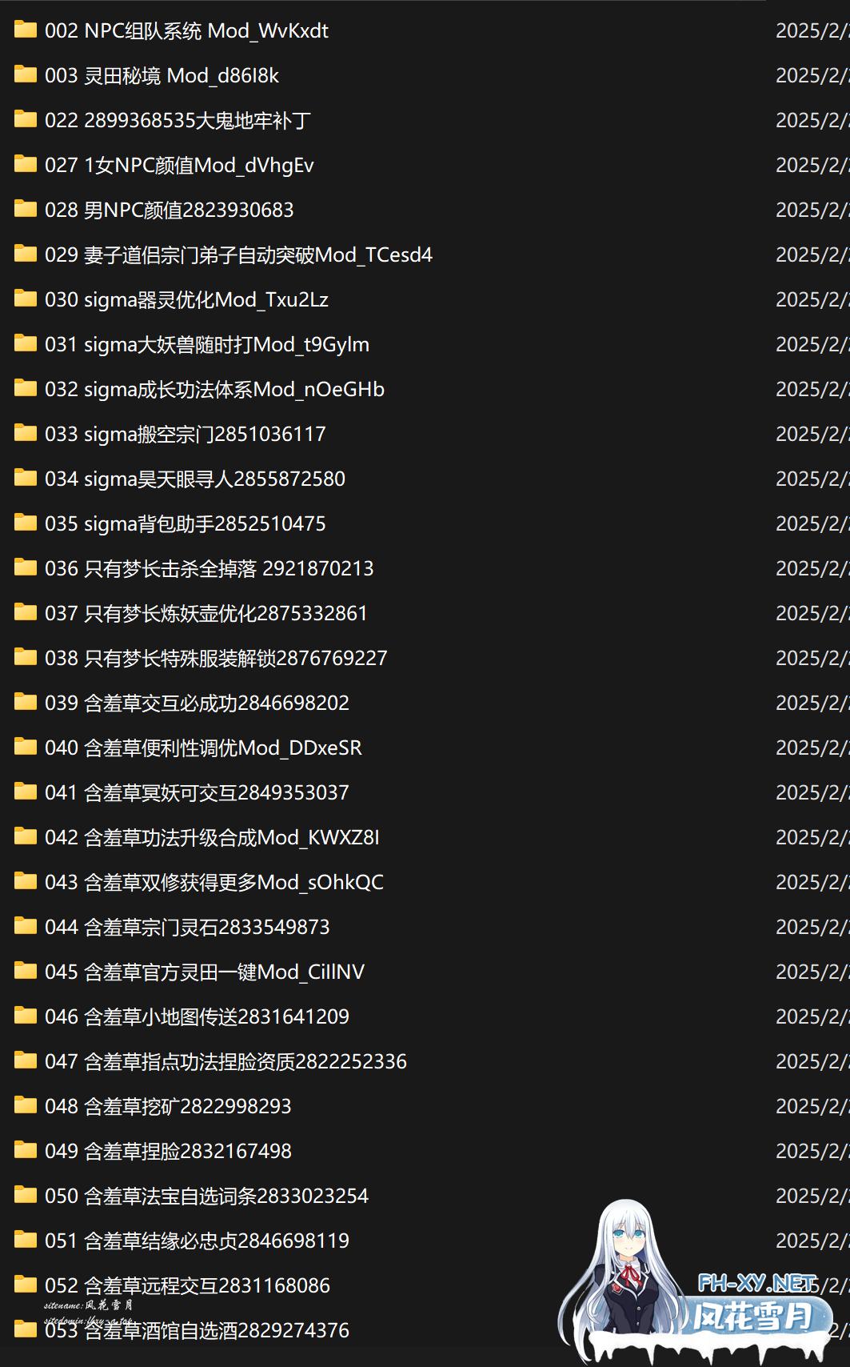Click folder icon beside 022 大鬼地牢补丁
The width and height of the screenshot is (850, 1367).
pos(26,120)
